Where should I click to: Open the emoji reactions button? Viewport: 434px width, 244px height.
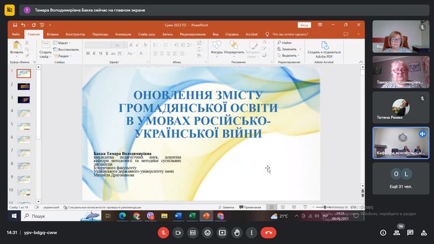207,233
